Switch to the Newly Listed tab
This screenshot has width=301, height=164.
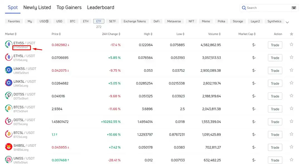[x=37, y=8]
